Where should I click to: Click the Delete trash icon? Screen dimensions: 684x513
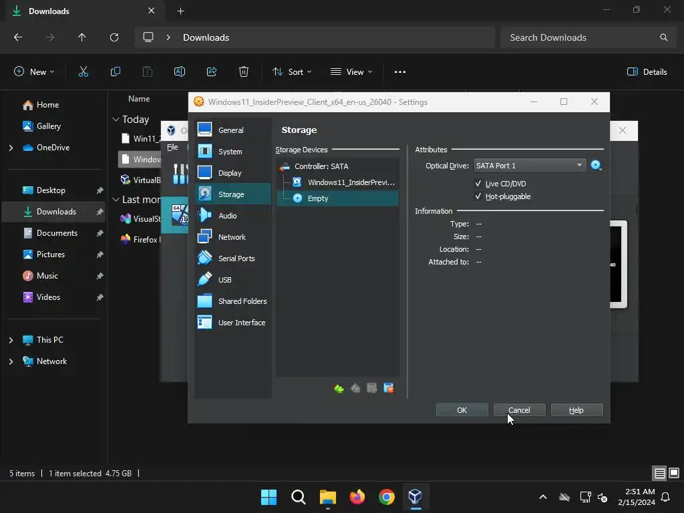[x=244, y=71]
